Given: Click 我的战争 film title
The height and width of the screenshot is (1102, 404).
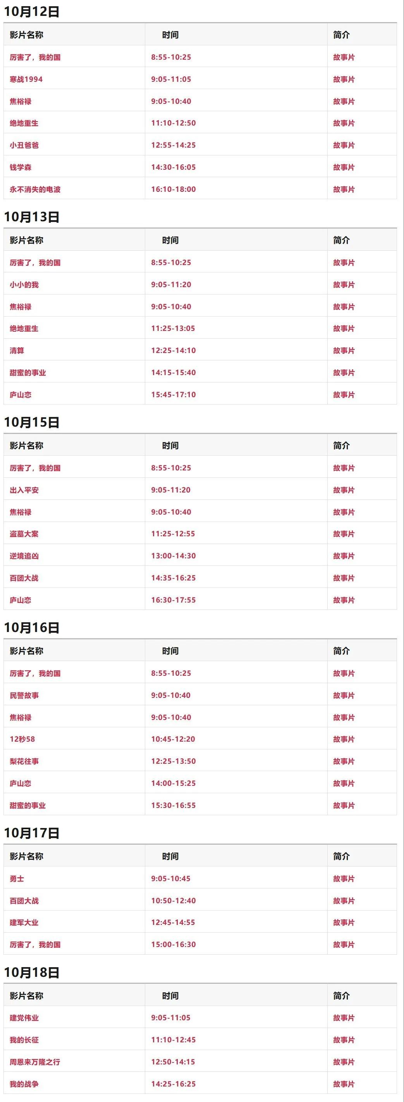Looking at the screenshot, I should pyautogui.click(x=24, y=1084).
